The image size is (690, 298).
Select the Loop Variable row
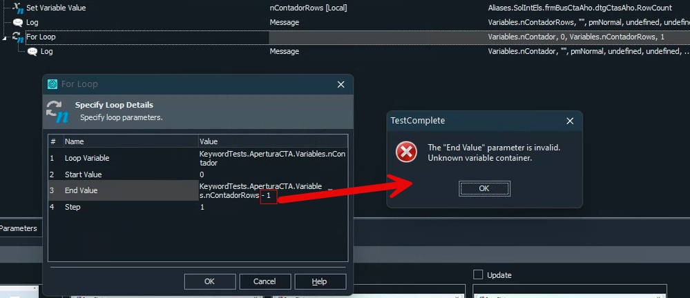pyautogui.click(x=198, y=158)
